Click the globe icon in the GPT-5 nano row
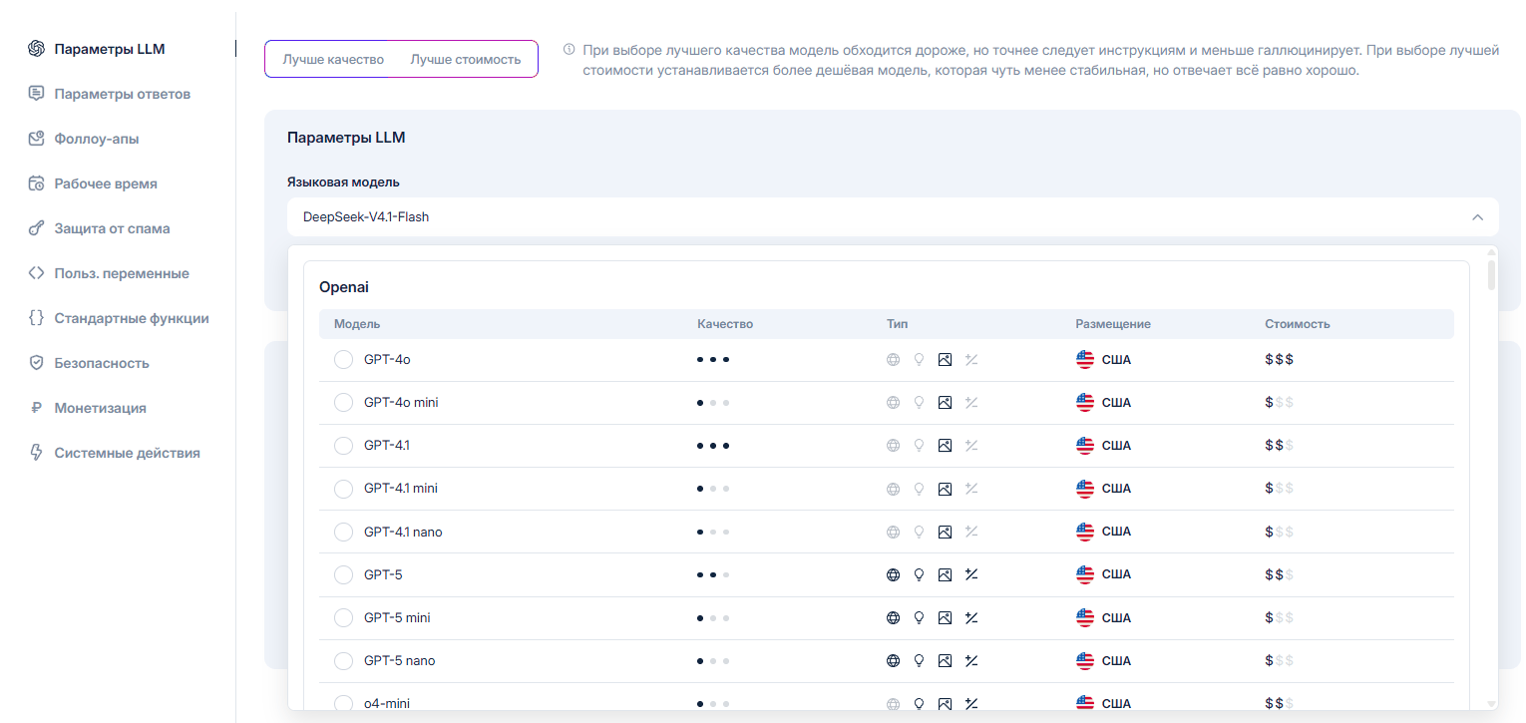1526x723 pixels. (894, 660)
